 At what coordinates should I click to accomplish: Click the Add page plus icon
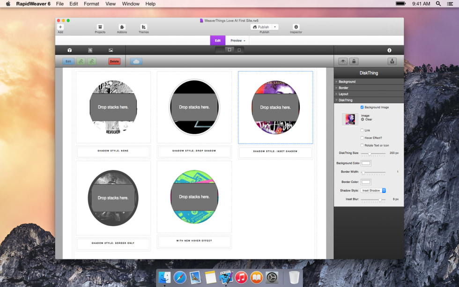pyautogui.click(x=60, y=27)
